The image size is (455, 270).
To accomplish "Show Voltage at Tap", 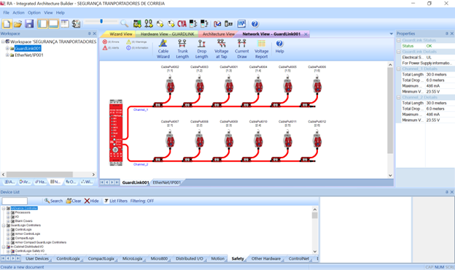I will [222, 49].
